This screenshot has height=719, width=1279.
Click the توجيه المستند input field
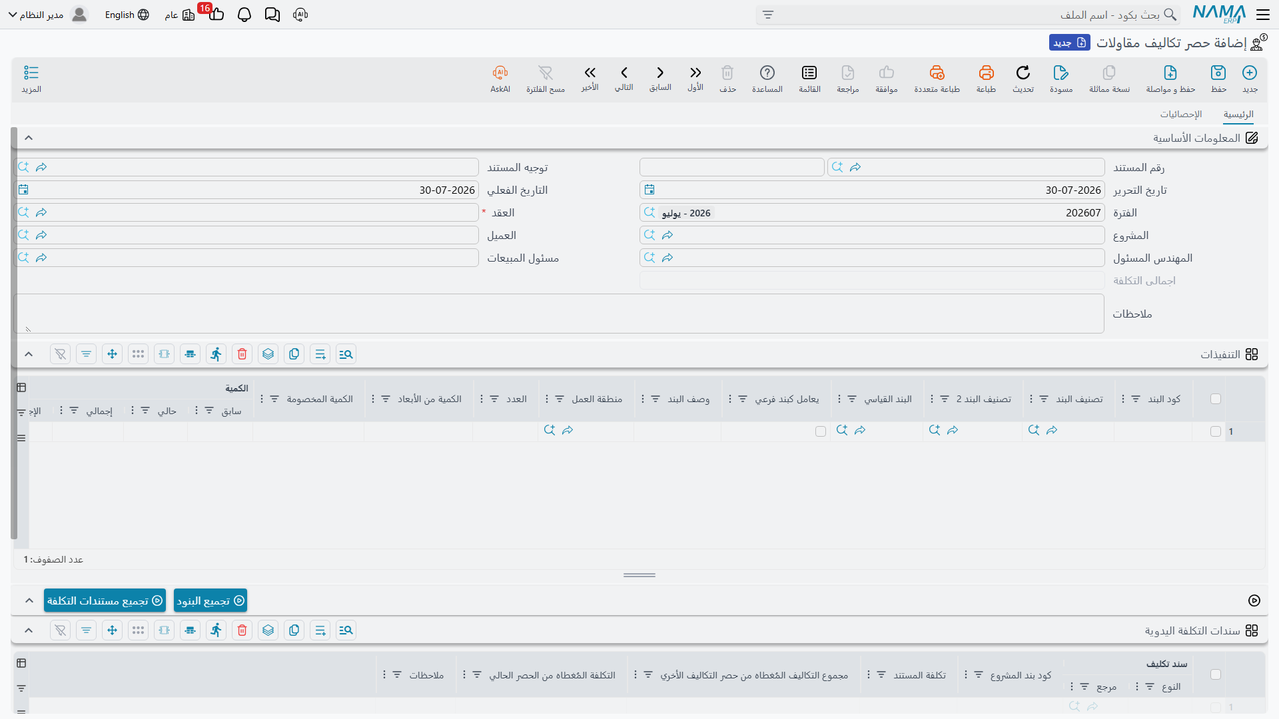(246, 167)
